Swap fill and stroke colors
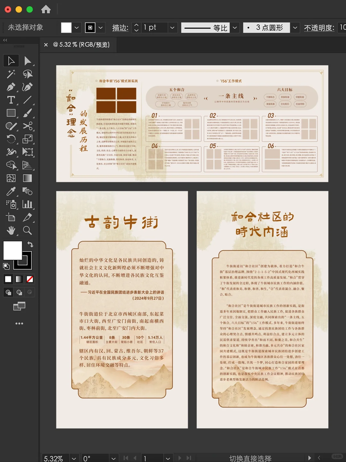This screenshot has width=346, height=462. (x=30, y=244)
